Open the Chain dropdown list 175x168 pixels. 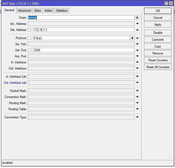click(137, 18)
